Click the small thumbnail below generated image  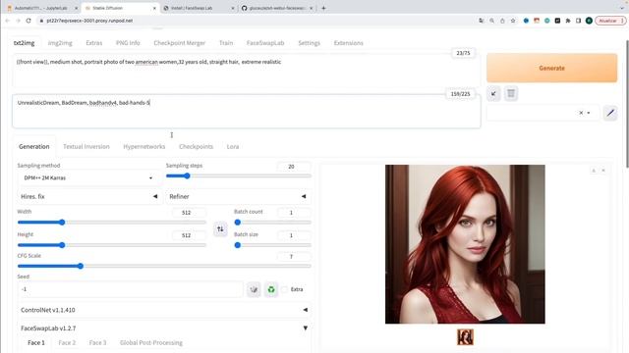point(465,337)
